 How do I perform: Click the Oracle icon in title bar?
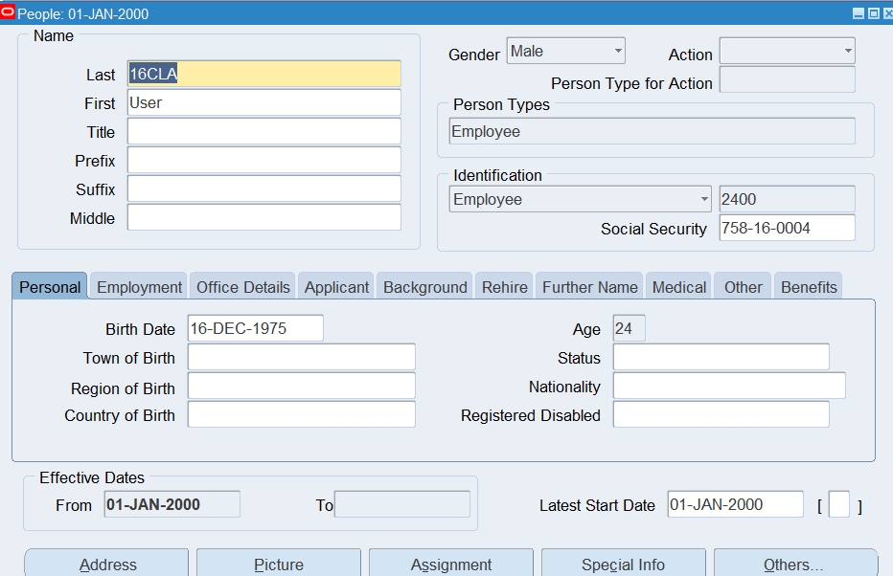point(9,13)
